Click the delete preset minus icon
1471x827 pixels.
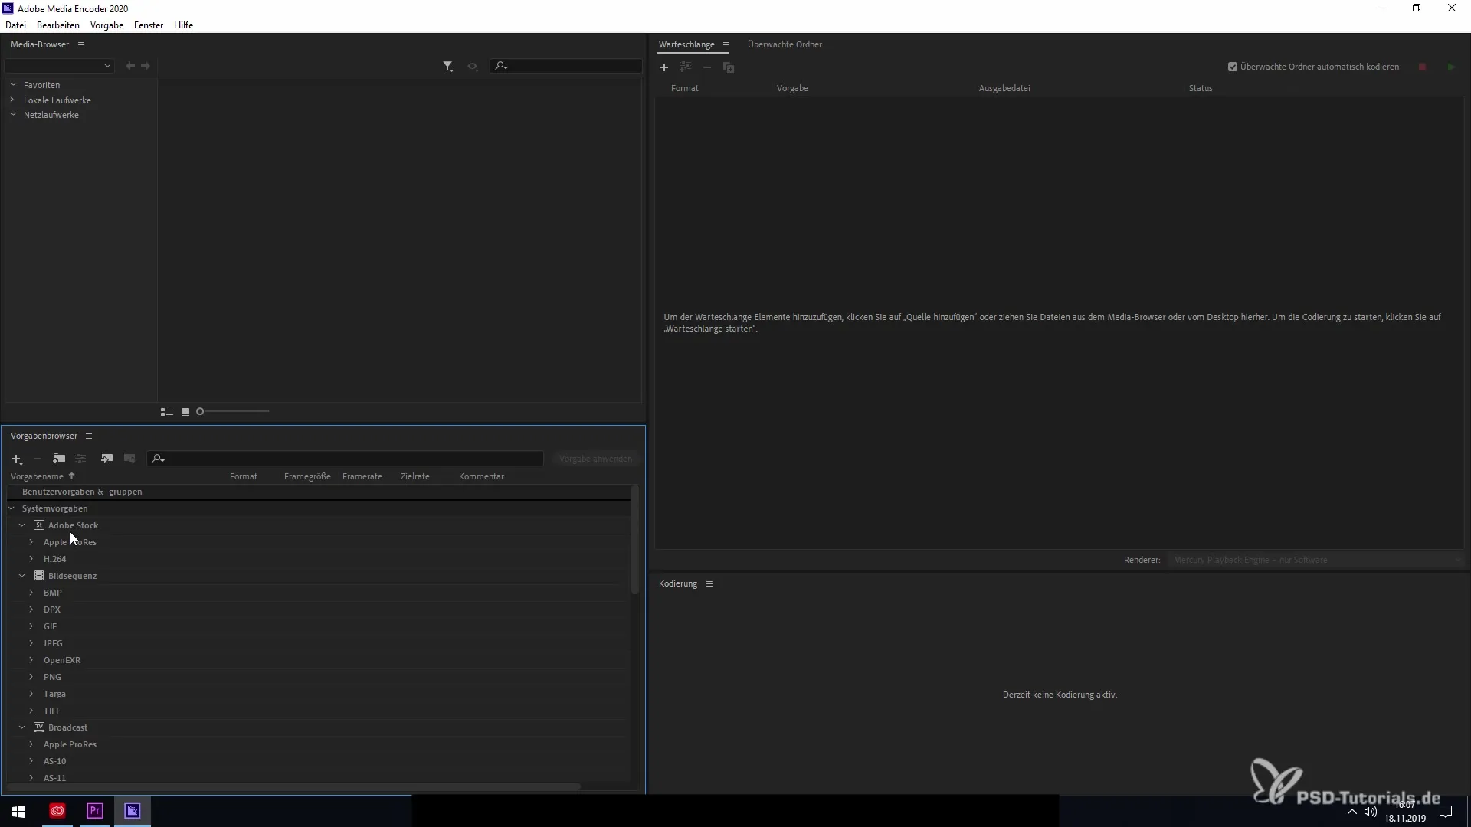click(37, 459)
